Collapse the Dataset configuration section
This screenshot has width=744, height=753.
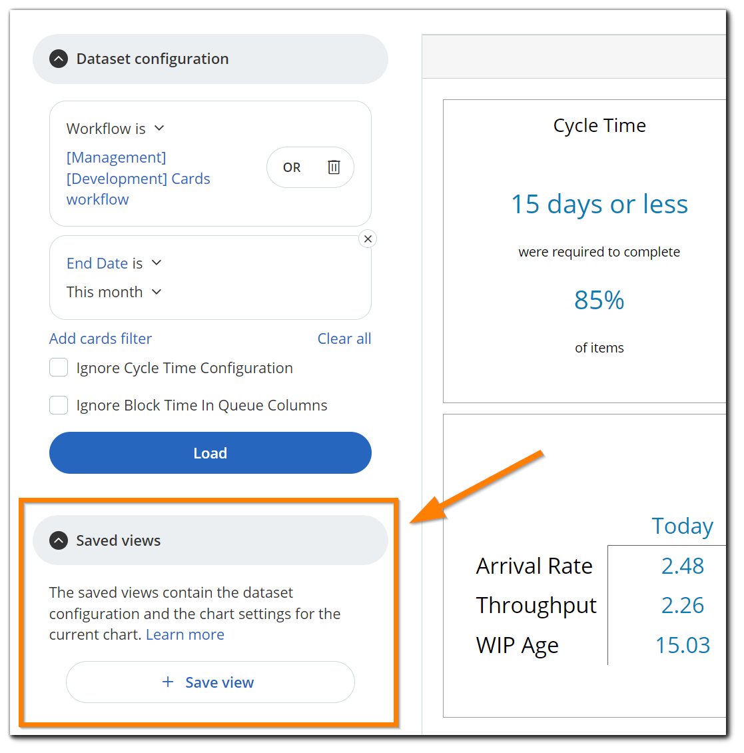tap(59, 59)
